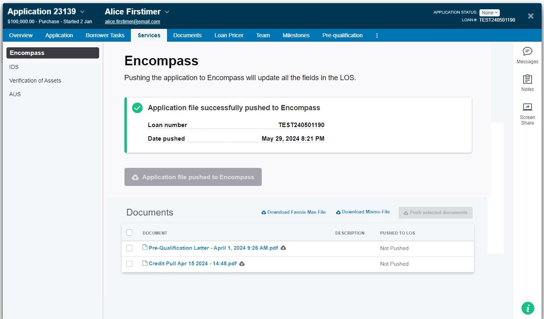Start Screen Share from the sidebar
Screen dimensions: 544x319
point(527,107)
